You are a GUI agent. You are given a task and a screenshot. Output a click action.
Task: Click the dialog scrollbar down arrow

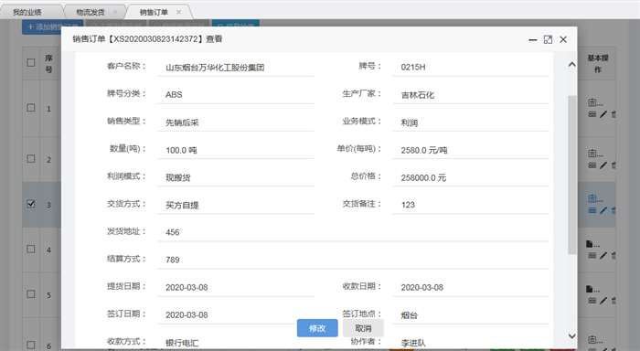(x=571, y=335)
